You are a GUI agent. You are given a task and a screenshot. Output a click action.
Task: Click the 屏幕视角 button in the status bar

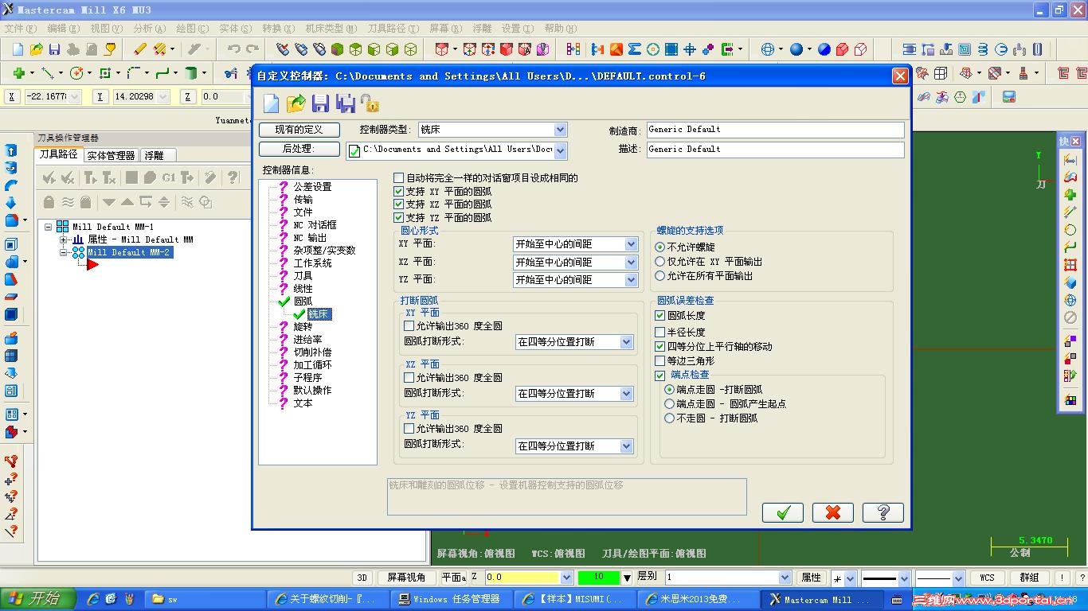[x=406, y=578]
